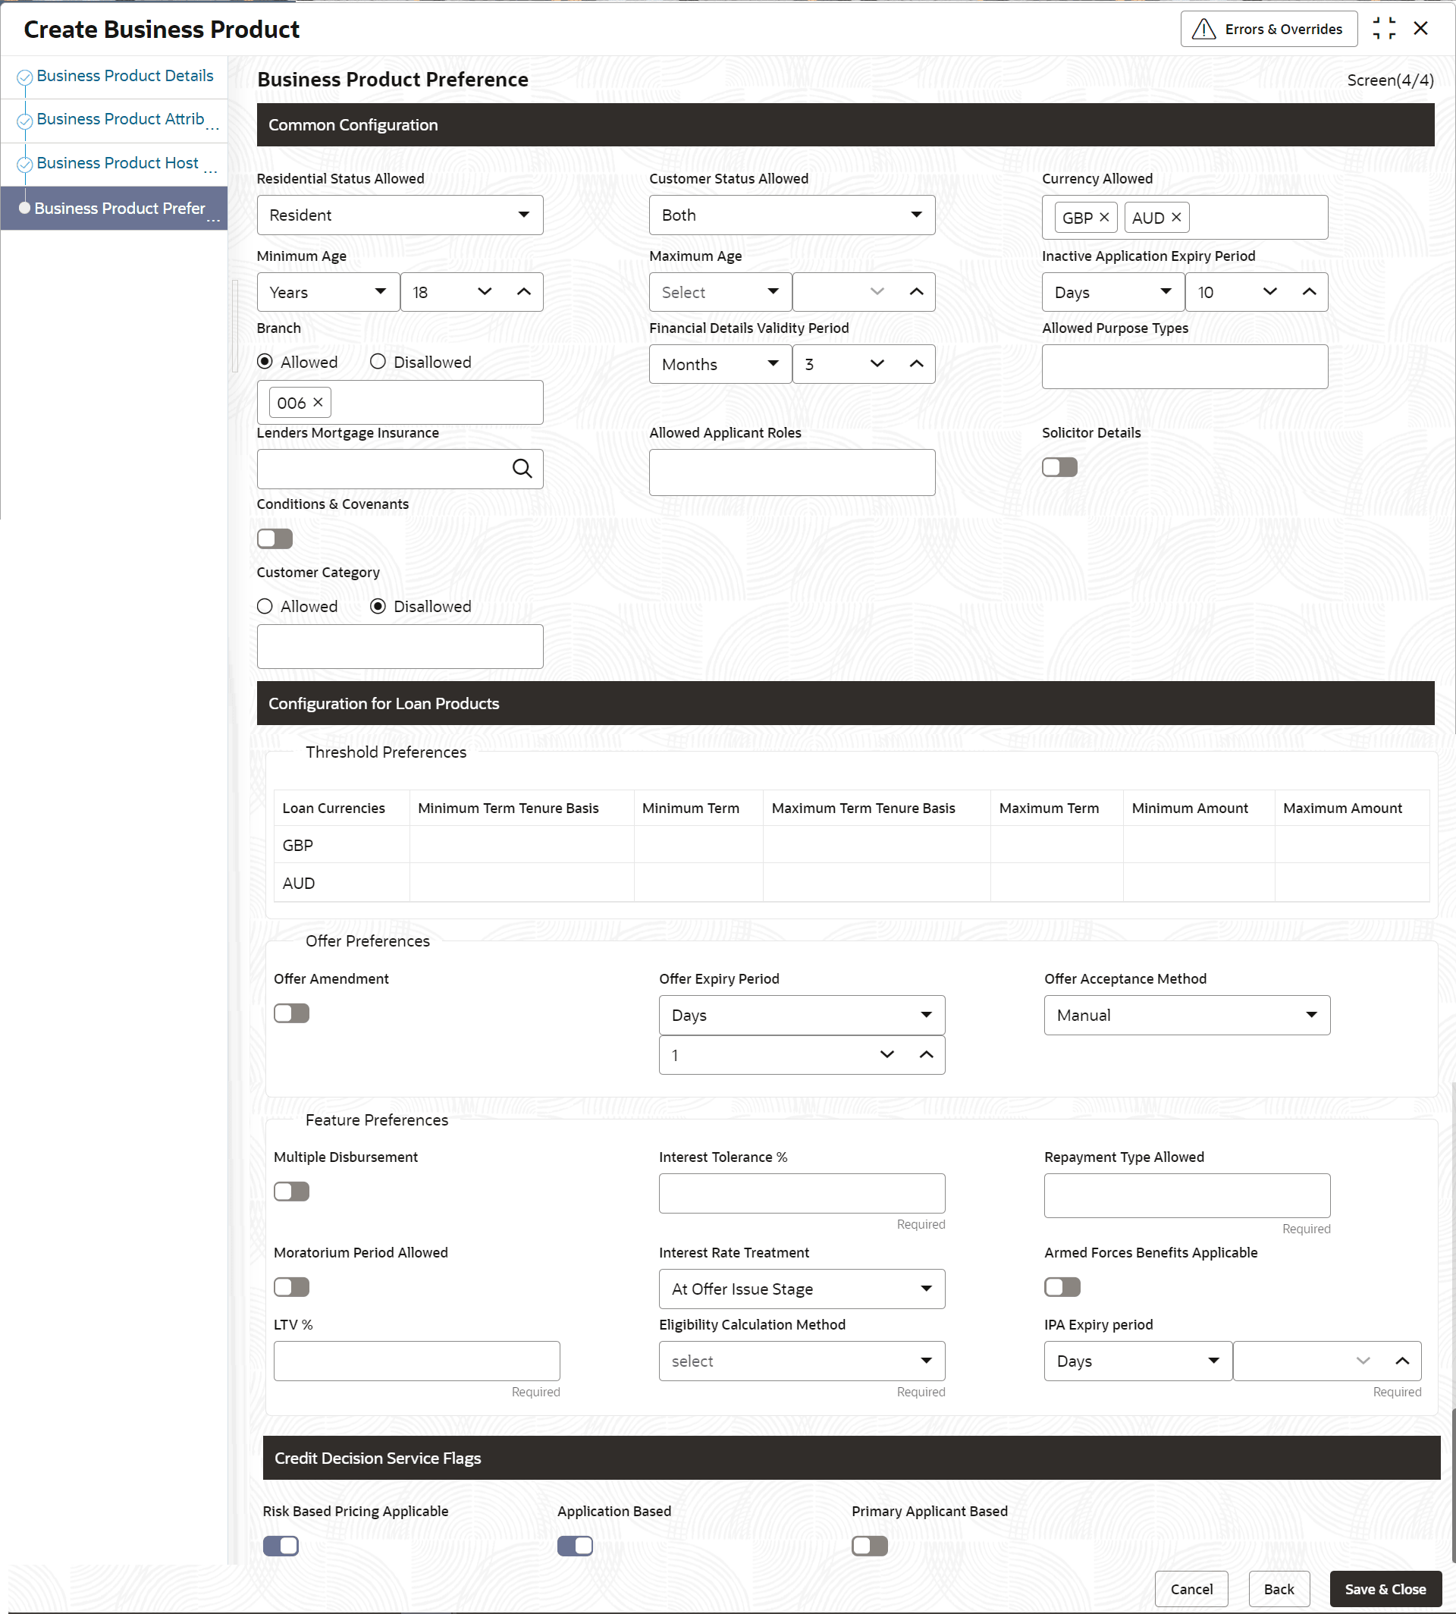Open the Errors & Overrides warning icon
This screenshot has height=1614, width=1456.
click(x=1203, y=29)
